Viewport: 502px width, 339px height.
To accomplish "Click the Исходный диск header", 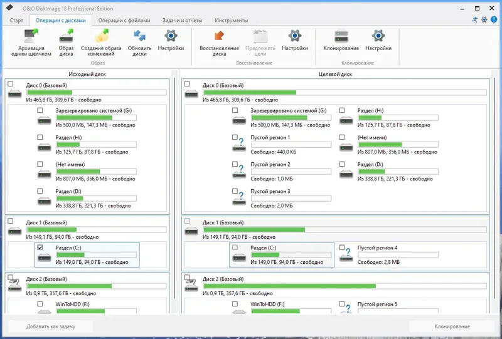I will (x=87, y=74).
